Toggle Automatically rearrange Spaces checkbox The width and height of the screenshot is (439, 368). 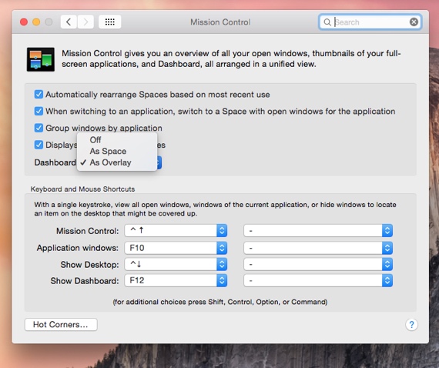click(39, 94)
